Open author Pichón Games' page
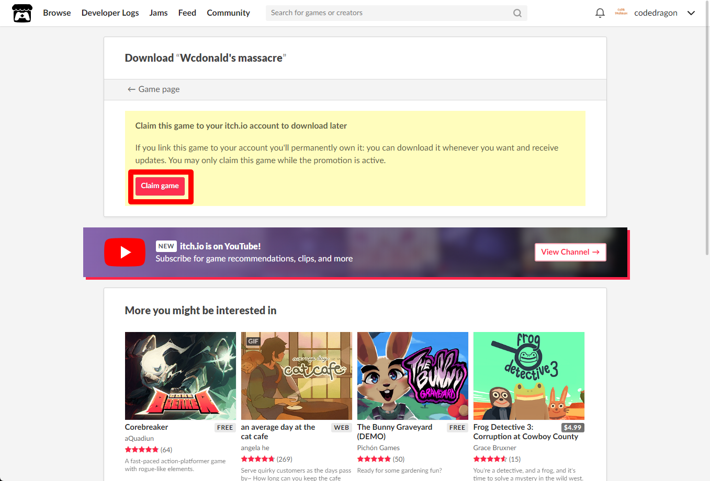The image size is (710, 481). 378,448
